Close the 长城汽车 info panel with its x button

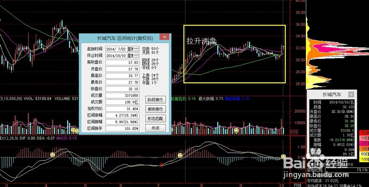coord(351,95)
